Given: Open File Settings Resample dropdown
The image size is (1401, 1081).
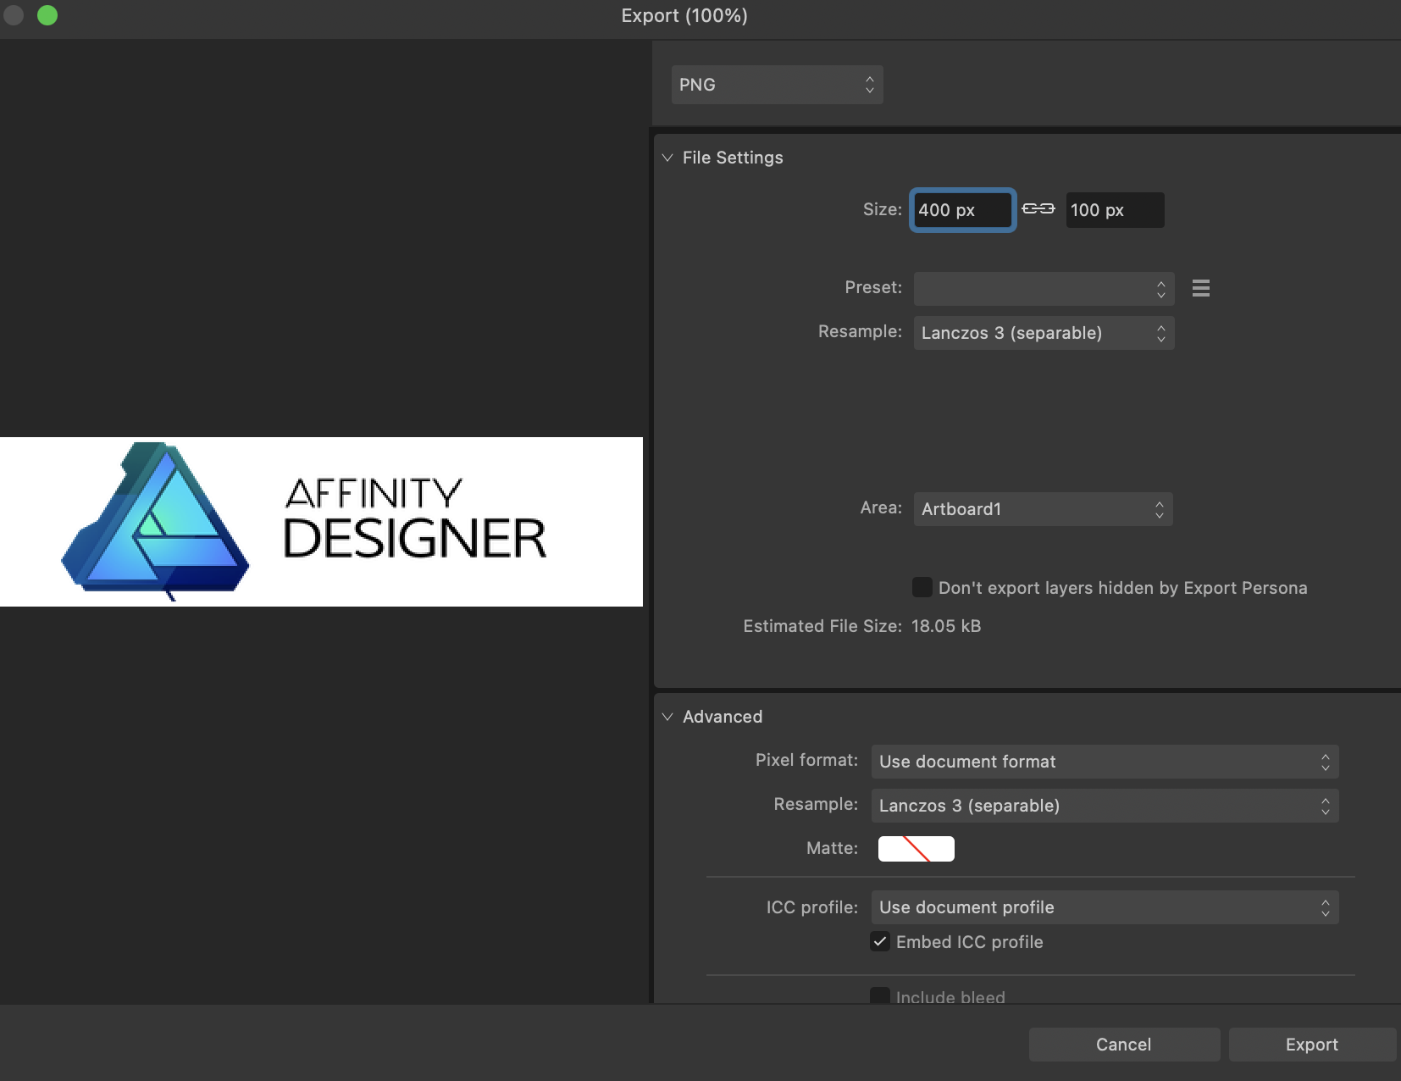Looking at the screenshot, I should (1044, 333).
